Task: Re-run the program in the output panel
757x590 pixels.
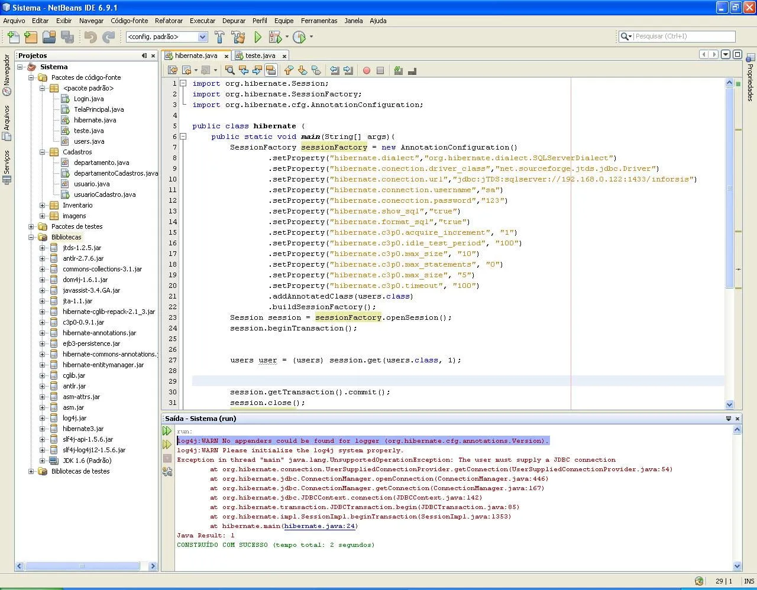Action: pos(167,432)
